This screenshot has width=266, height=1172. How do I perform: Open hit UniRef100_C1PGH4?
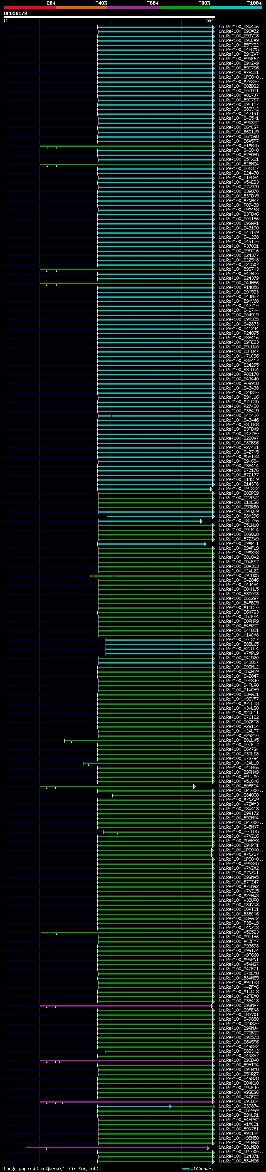239,178
